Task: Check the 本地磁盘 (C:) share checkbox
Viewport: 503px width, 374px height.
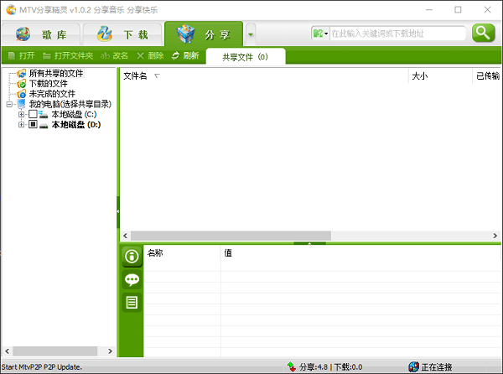Action: 33,114
